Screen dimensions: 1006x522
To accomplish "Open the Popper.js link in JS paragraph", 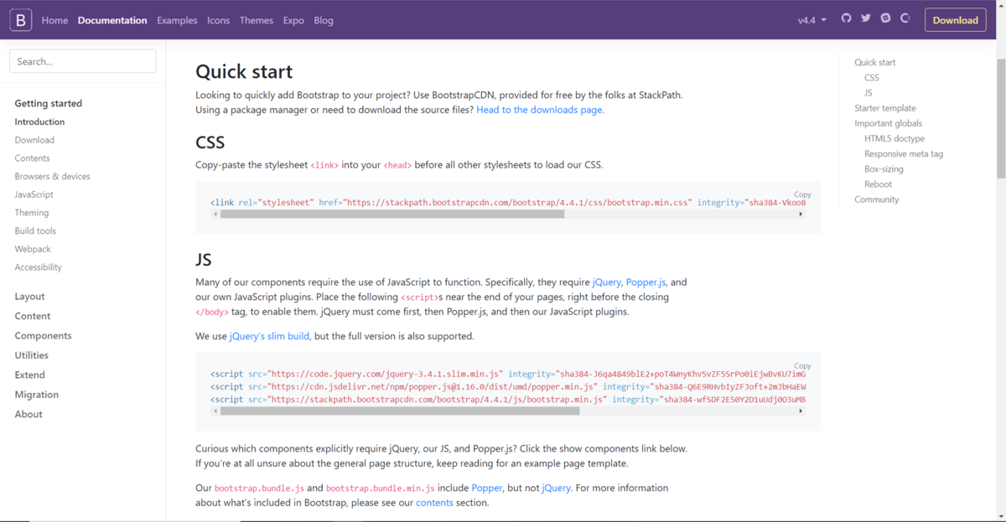I will point(645,282).
